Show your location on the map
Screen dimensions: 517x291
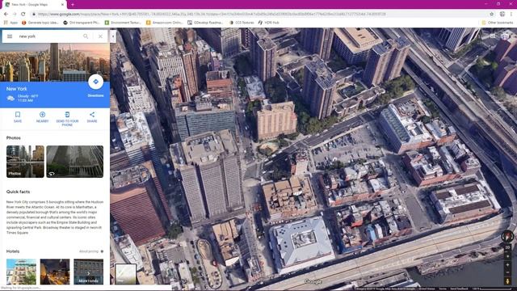tap(507, 256)
